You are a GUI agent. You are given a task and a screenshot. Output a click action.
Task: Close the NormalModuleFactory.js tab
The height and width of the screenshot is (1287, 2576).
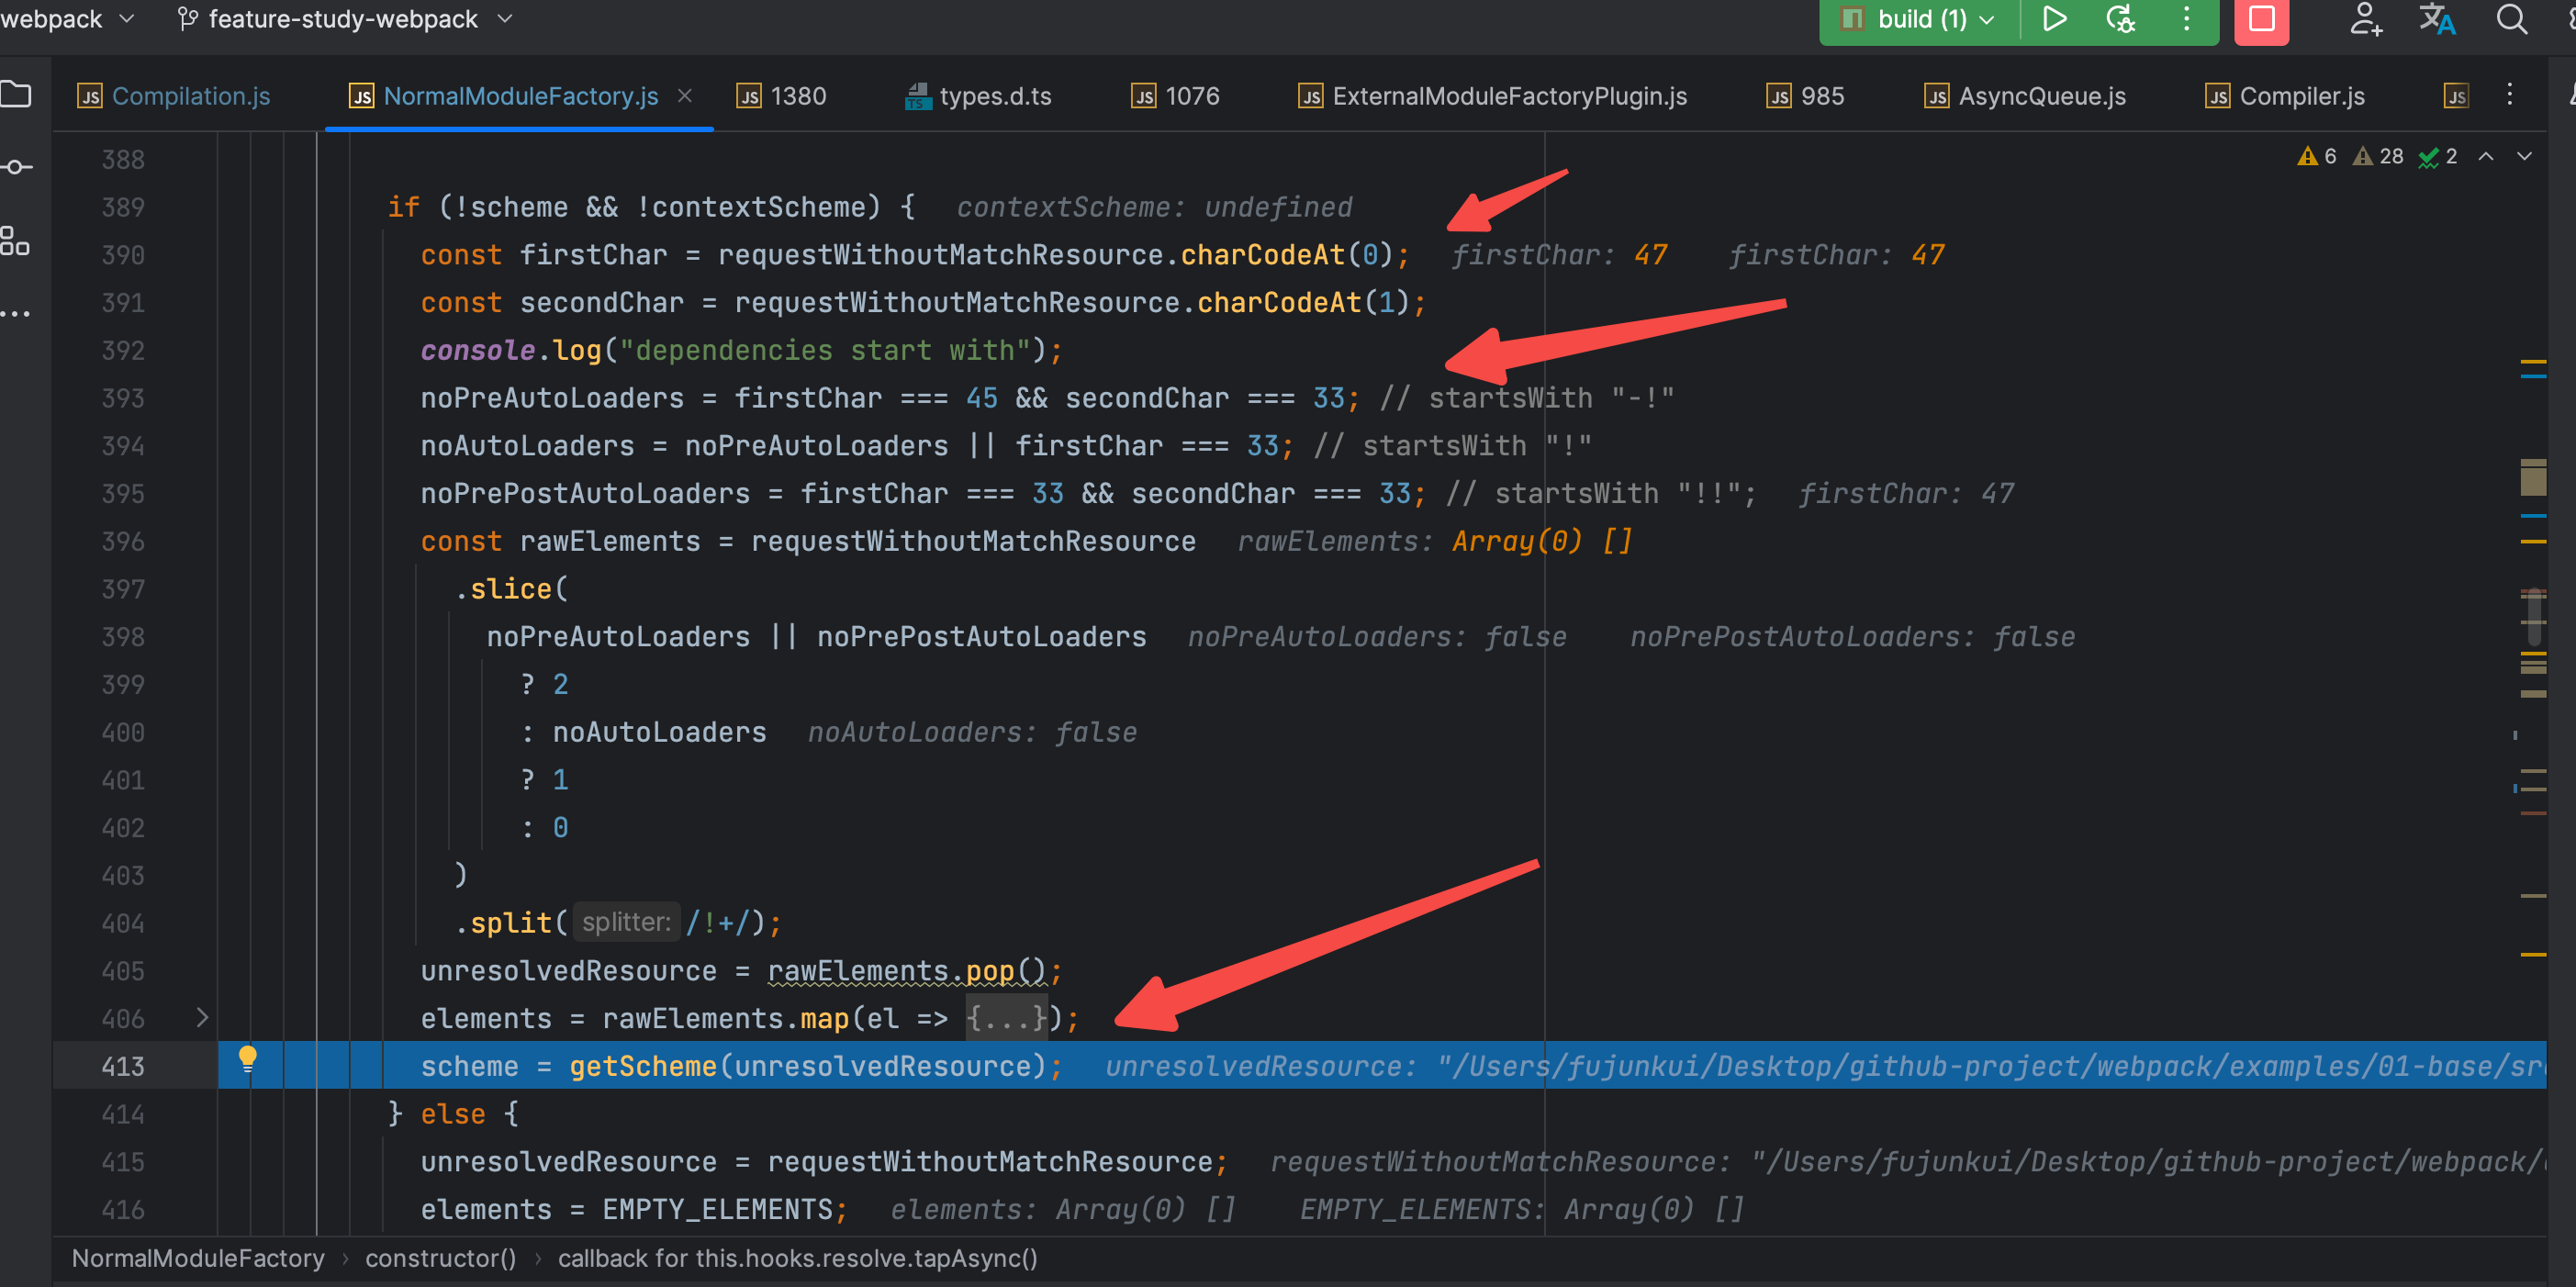[685, 96]
